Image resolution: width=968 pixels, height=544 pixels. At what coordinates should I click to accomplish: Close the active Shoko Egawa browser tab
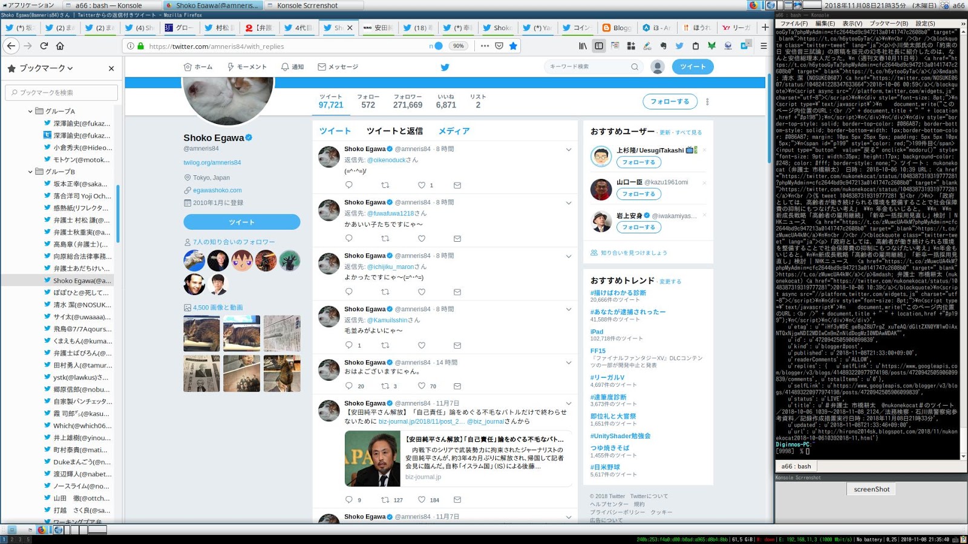coord(350,28)
